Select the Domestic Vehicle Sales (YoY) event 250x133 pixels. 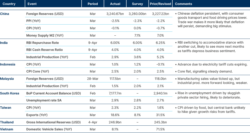coord(47,129)
